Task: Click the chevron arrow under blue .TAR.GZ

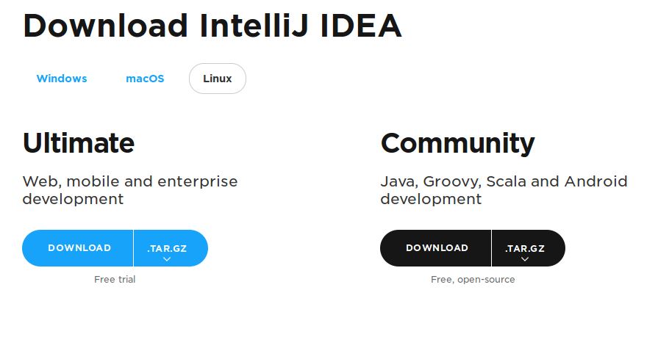Action: pos(167,258)
